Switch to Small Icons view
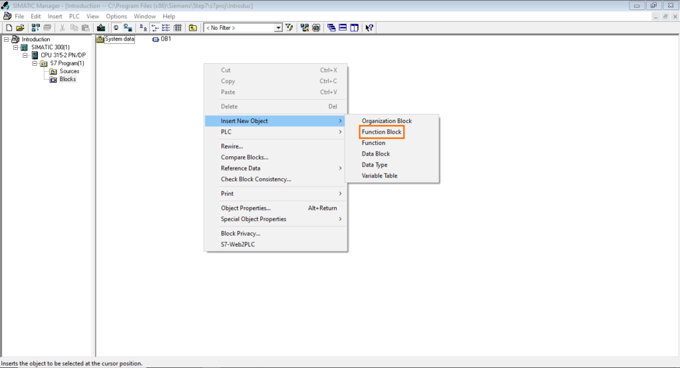The width and height of the screenshot is (680, 368). pos(155,28)
